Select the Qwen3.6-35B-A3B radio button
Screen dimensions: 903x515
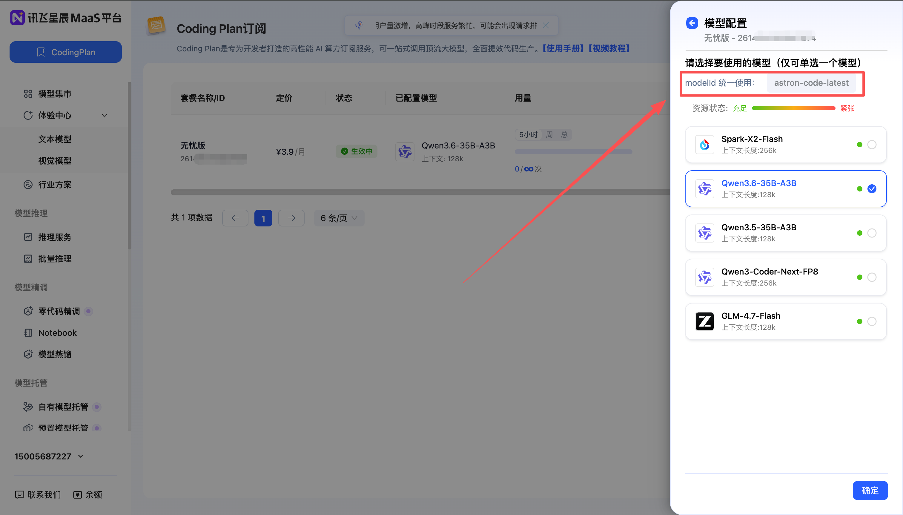tap(872, 189)
